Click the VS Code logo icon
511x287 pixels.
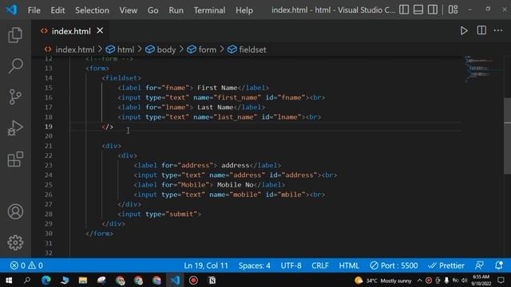12,10
